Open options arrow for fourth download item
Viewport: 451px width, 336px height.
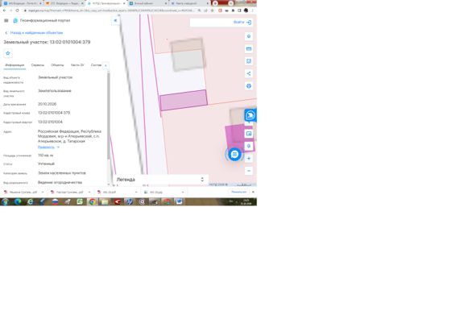pos(183,192)
